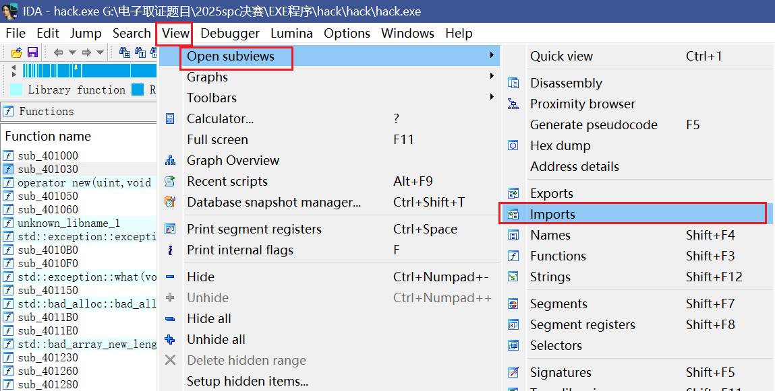The height and width of the screenshot is (391, 775).
Task: Click the Hex dump icon
Action: point(513,145)
